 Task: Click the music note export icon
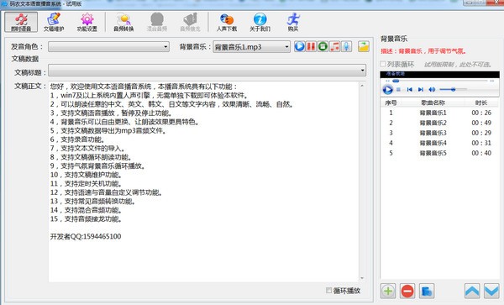[334, 46]
